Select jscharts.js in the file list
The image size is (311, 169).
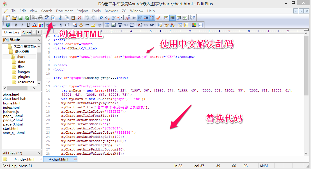[x=11, y=112]
